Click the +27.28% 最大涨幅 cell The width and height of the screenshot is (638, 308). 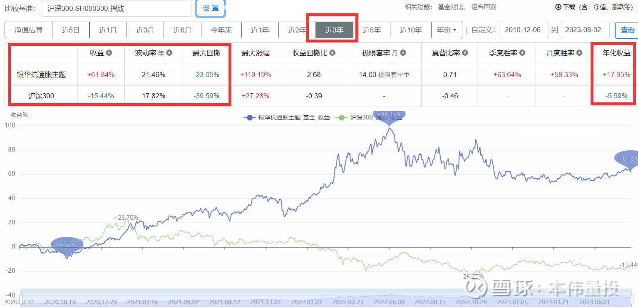(256, 96)
